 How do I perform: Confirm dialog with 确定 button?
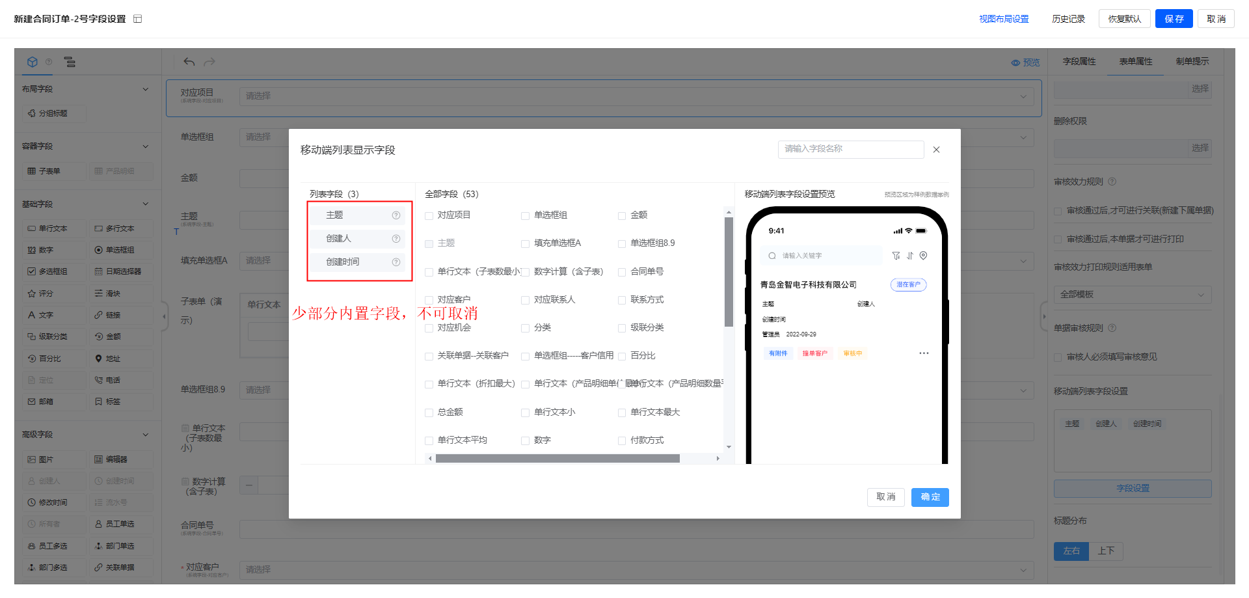click(x=930, y=497)
